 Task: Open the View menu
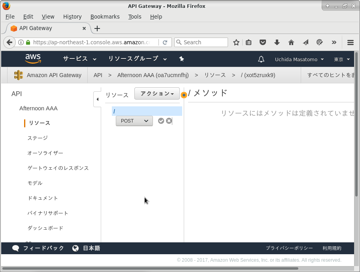click(48, 17)
